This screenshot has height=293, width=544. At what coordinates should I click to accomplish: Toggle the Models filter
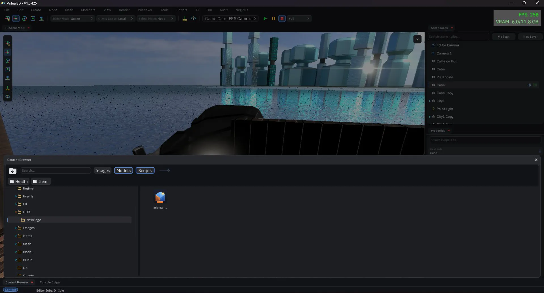pyautogui.click(x=124, y=170)
